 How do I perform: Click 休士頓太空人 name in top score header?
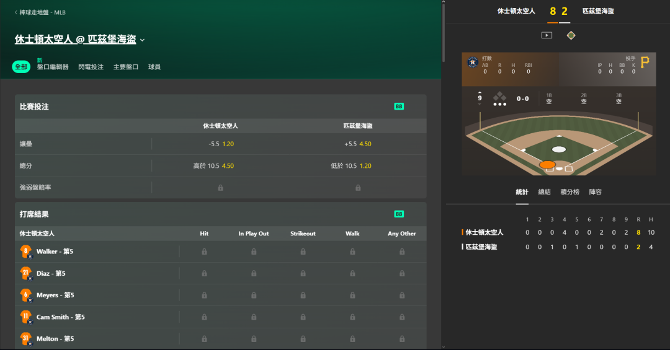(x=516, y=11)
